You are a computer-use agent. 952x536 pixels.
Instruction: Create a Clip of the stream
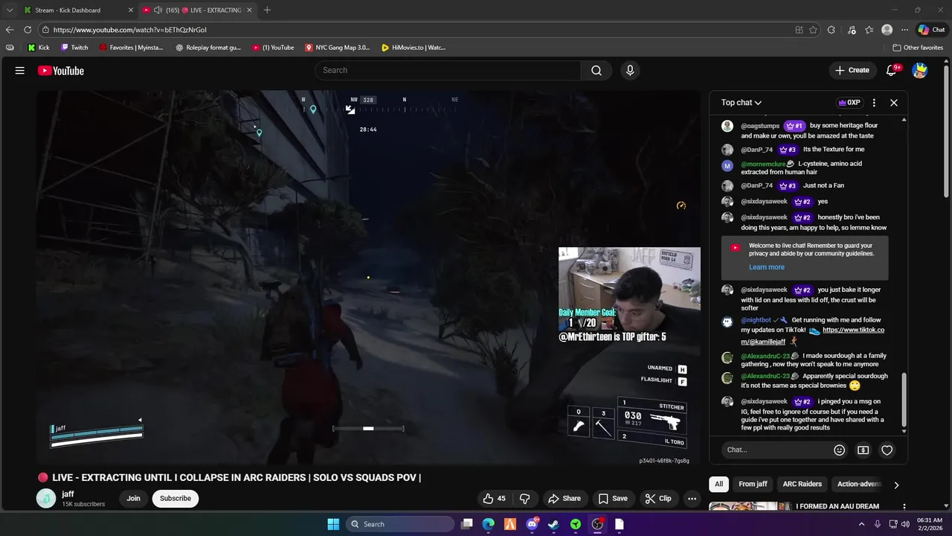pos(658,499)
